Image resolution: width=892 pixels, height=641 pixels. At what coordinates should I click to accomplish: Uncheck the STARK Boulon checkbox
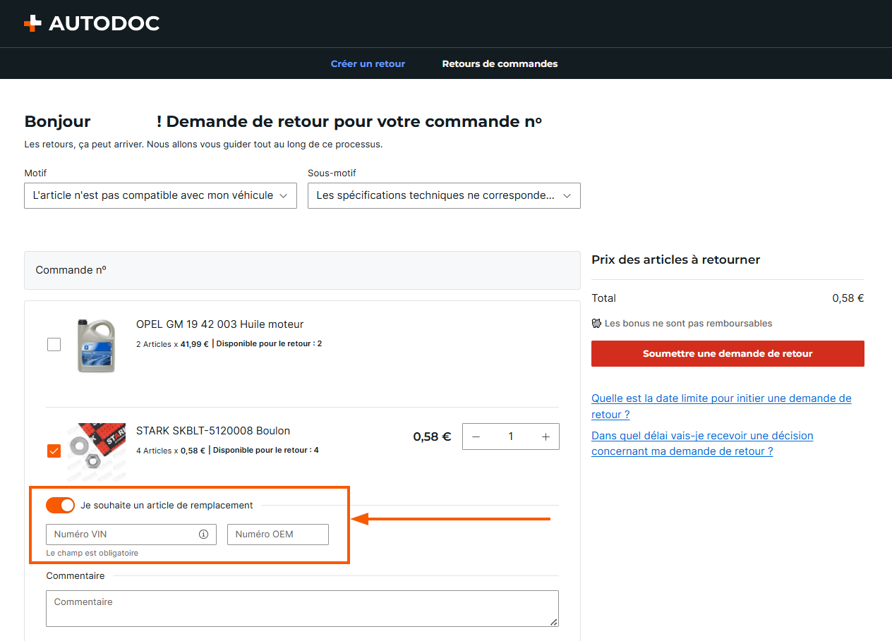point(54,451)
